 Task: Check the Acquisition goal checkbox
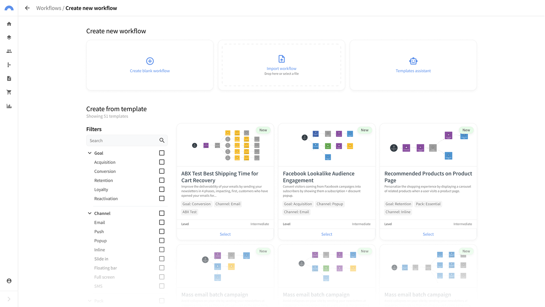(x=162, y=162)
